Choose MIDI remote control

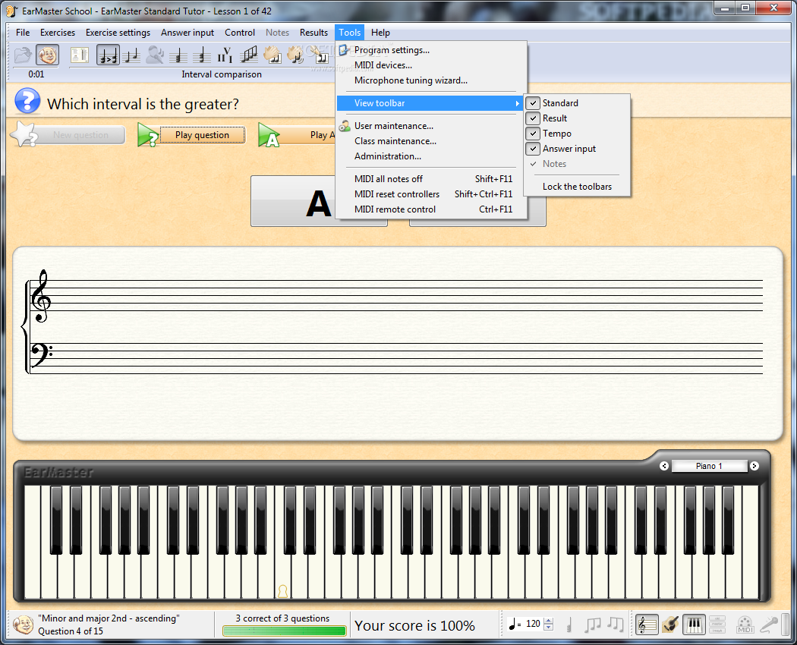[x=431, y=209]
